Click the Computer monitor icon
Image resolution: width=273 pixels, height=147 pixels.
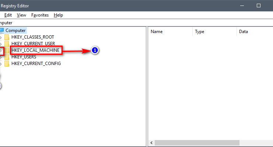pyautogui.click(x=2, y=31)
